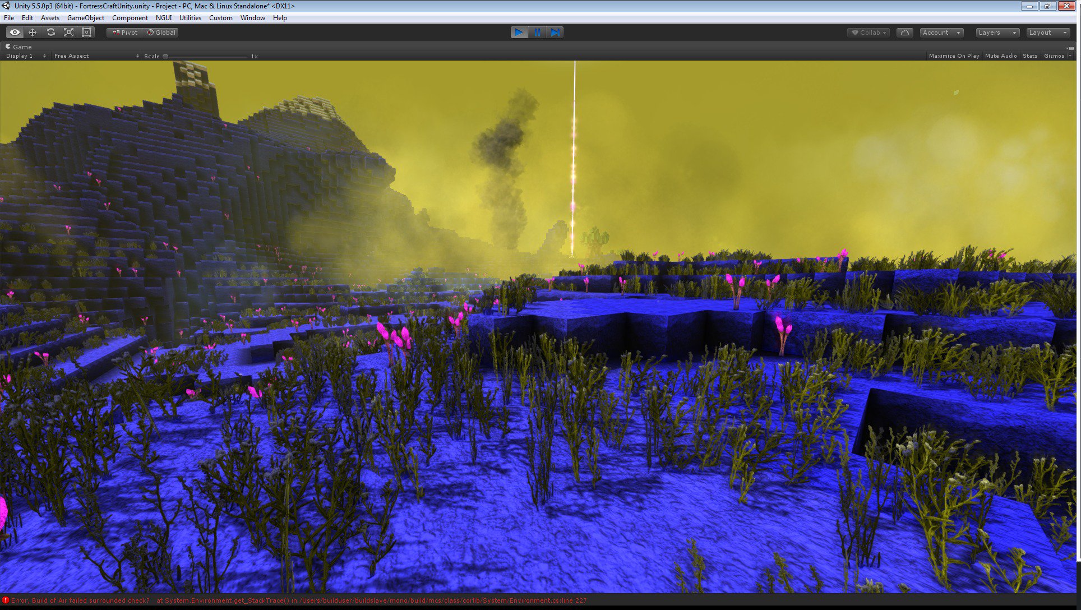Toggle Global handle rotation
This screenshot has width=1081, height=610.
161,33
